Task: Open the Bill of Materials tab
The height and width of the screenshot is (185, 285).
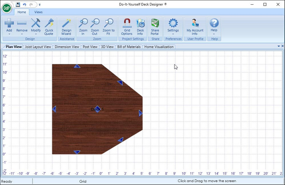Action: [x=129, y=47]
